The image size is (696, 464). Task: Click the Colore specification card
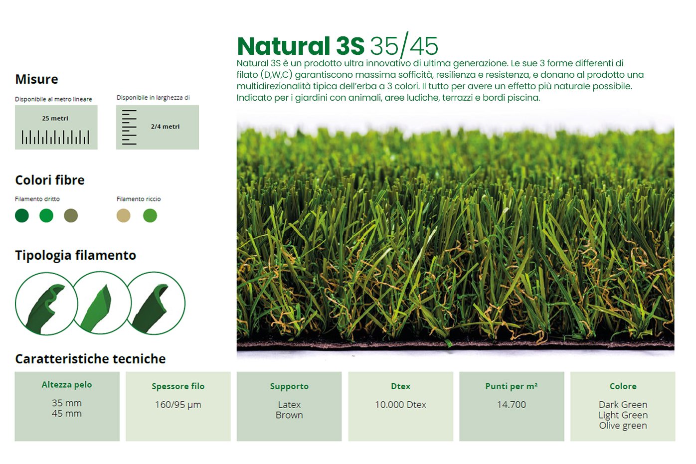(623, 406)
